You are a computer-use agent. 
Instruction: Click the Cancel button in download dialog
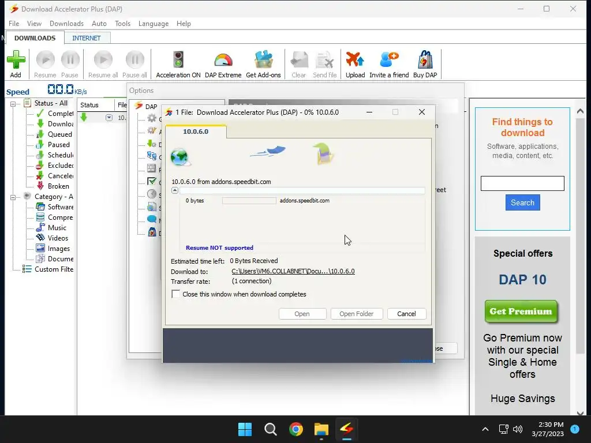[406, 314]
